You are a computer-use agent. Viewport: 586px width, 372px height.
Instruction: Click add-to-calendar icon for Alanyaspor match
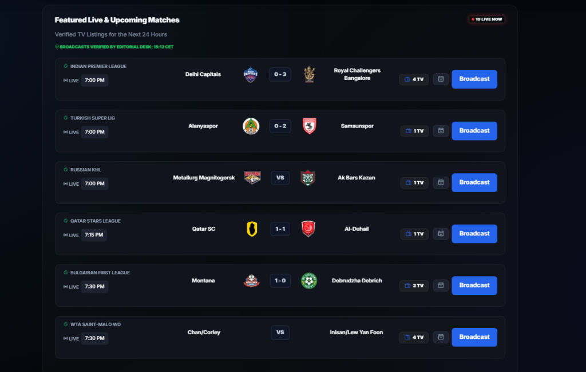[441, 131]
